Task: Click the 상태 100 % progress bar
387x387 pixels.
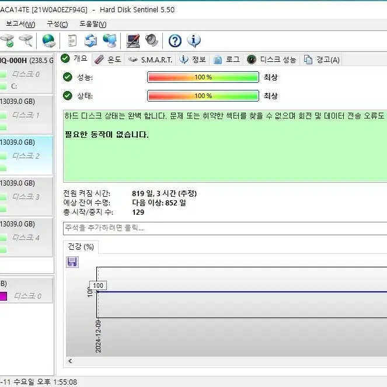Action: (203, 96)
